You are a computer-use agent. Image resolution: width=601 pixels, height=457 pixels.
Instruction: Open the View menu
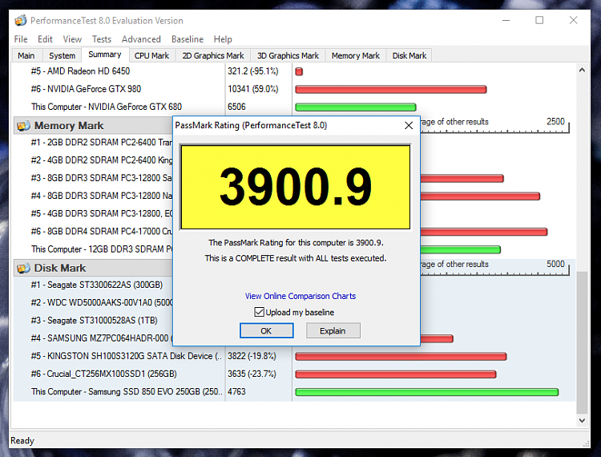click(x=72, y=39)
